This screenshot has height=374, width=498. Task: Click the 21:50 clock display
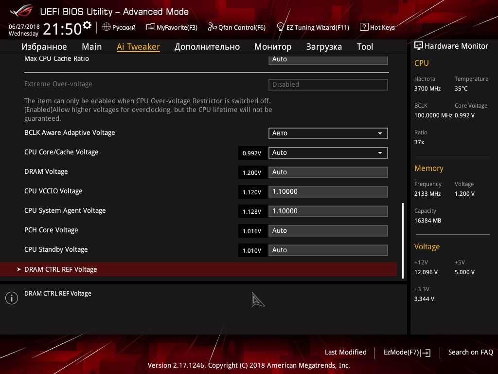coord(62,29)
